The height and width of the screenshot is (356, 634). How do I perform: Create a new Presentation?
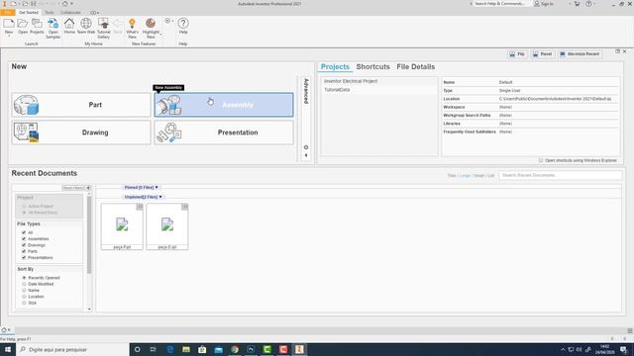(224, 133)
